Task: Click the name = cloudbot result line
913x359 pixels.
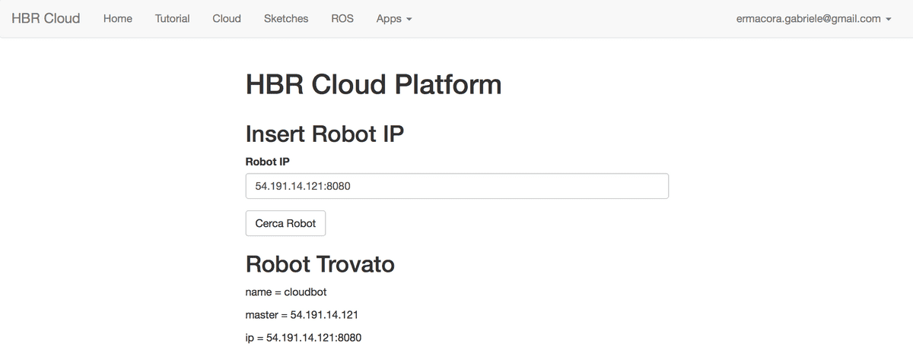Action: click(286, 291)
